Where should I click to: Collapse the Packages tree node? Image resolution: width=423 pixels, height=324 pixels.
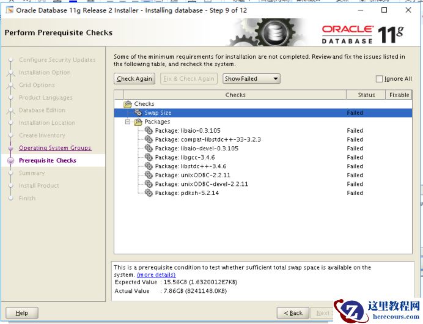point(128,122)
